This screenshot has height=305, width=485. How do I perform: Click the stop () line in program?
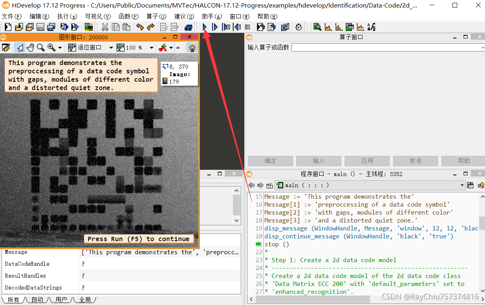coord(277,244)
